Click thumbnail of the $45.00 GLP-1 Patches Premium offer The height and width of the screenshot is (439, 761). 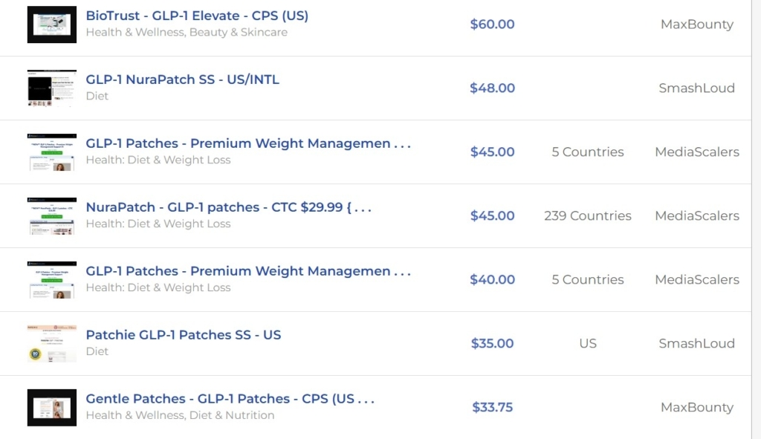coord(52,152)
